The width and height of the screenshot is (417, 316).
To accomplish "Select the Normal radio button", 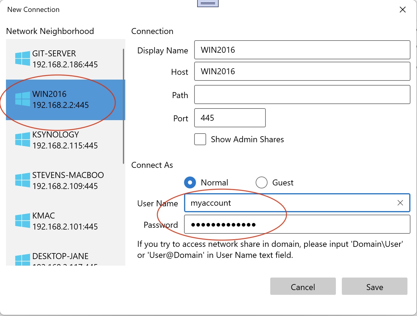I will [x=190, y=182].
